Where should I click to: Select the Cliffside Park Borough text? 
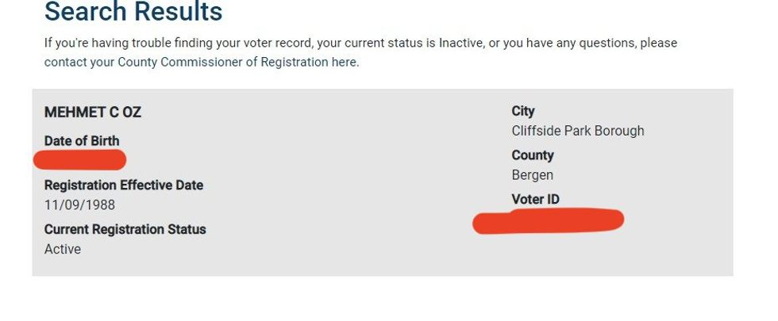[x=577, y=131]
